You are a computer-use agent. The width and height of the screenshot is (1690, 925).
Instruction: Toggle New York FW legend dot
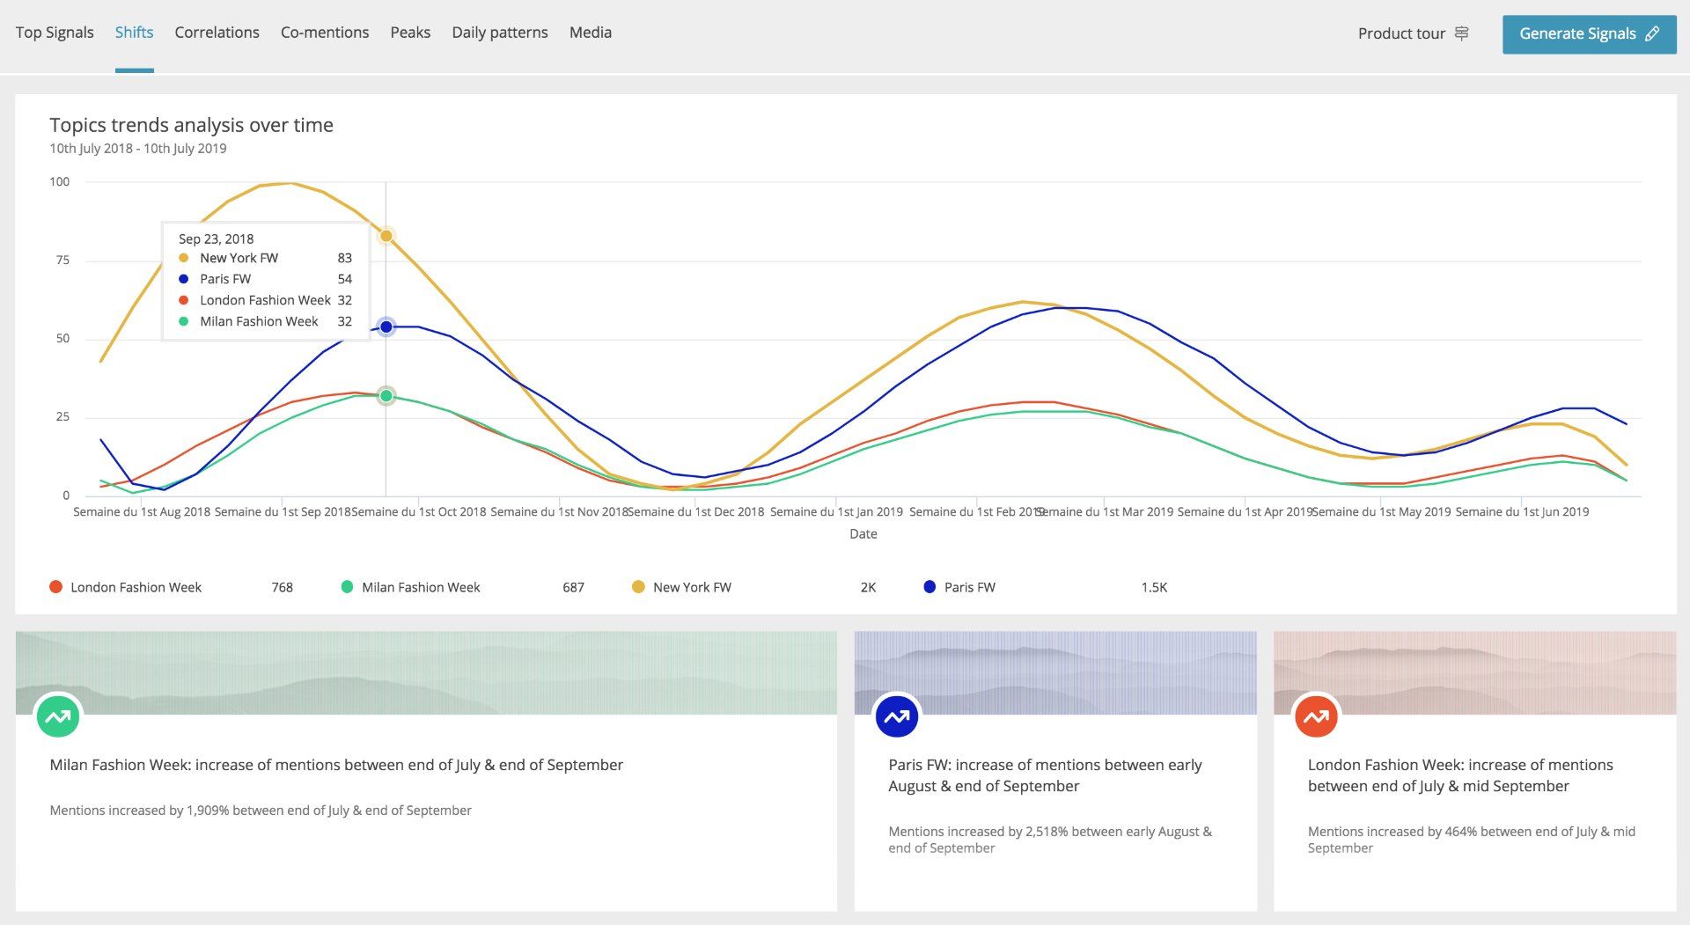(638, 587)
